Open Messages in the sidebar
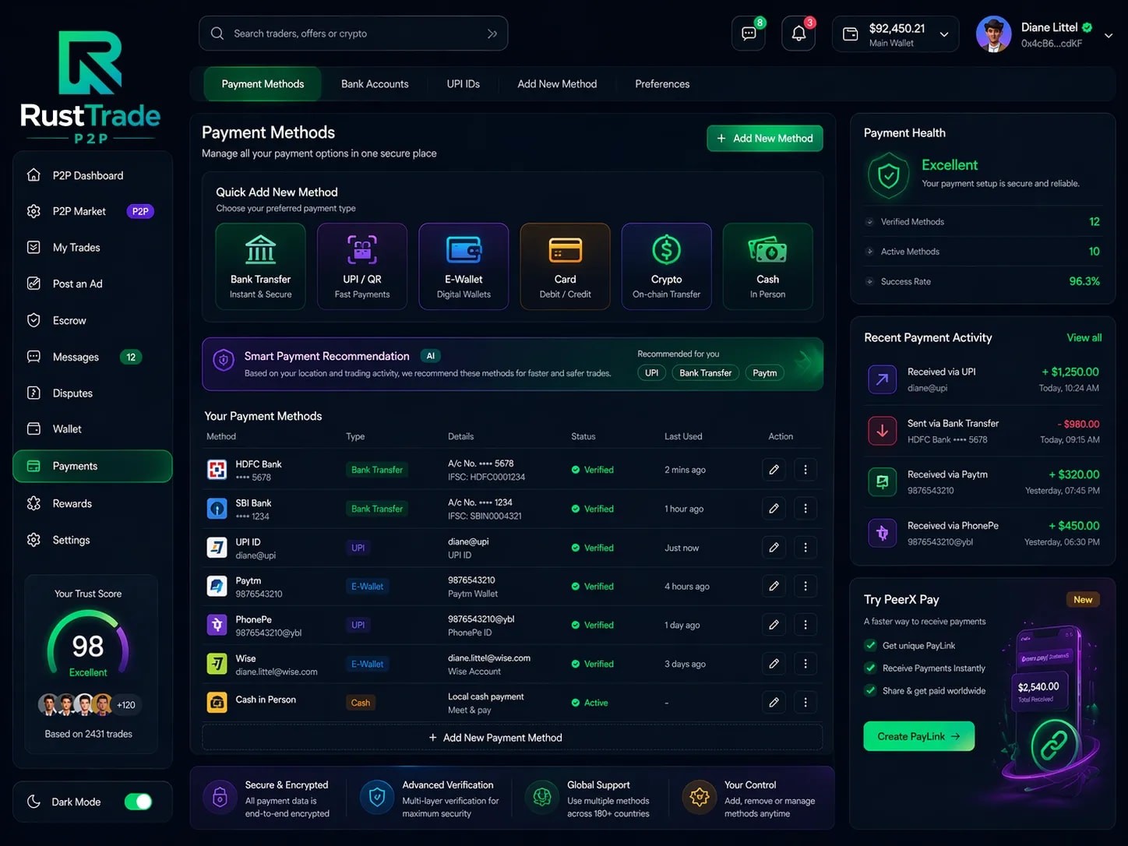The width and height of the screenshot is (1128, 846). pyautogui.click(x=92, y=357)
